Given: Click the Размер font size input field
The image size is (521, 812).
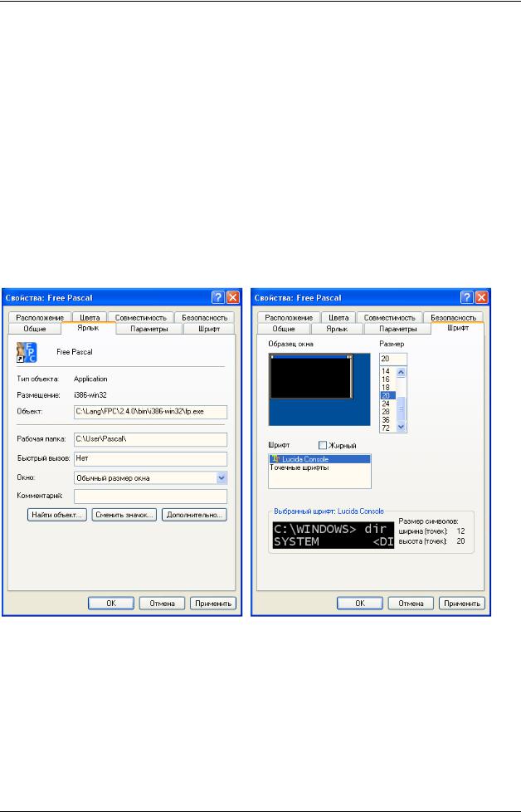Looking at the screenshot, I should (393, 359).
